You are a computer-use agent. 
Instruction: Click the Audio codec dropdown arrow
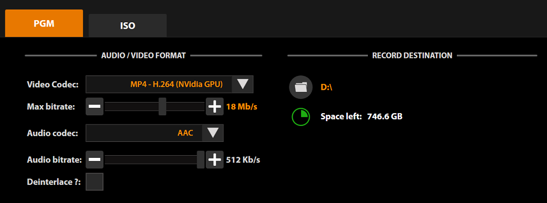[212, 133]
